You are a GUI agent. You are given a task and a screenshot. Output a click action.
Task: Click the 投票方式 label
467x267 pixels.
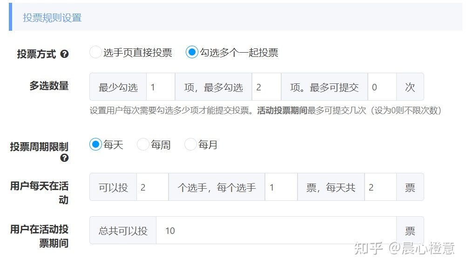click(36, 54)
